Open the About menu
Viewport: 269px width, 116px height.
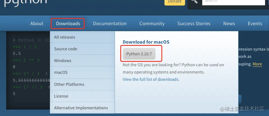[x=37, y=23]
